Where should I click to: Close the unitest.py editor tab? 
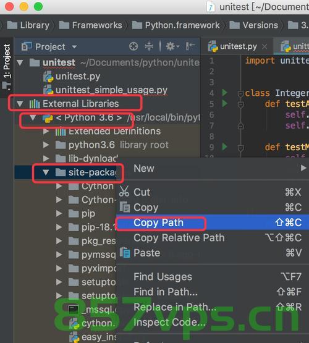click(x=265, y=46)
